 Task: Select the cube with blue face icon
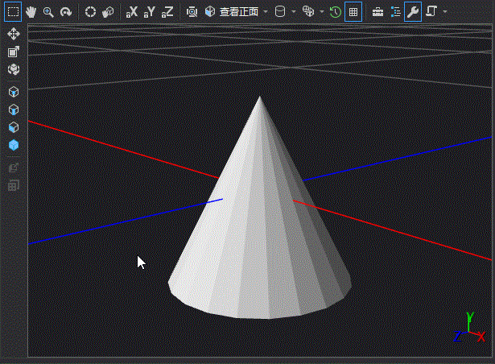point(14,127)
